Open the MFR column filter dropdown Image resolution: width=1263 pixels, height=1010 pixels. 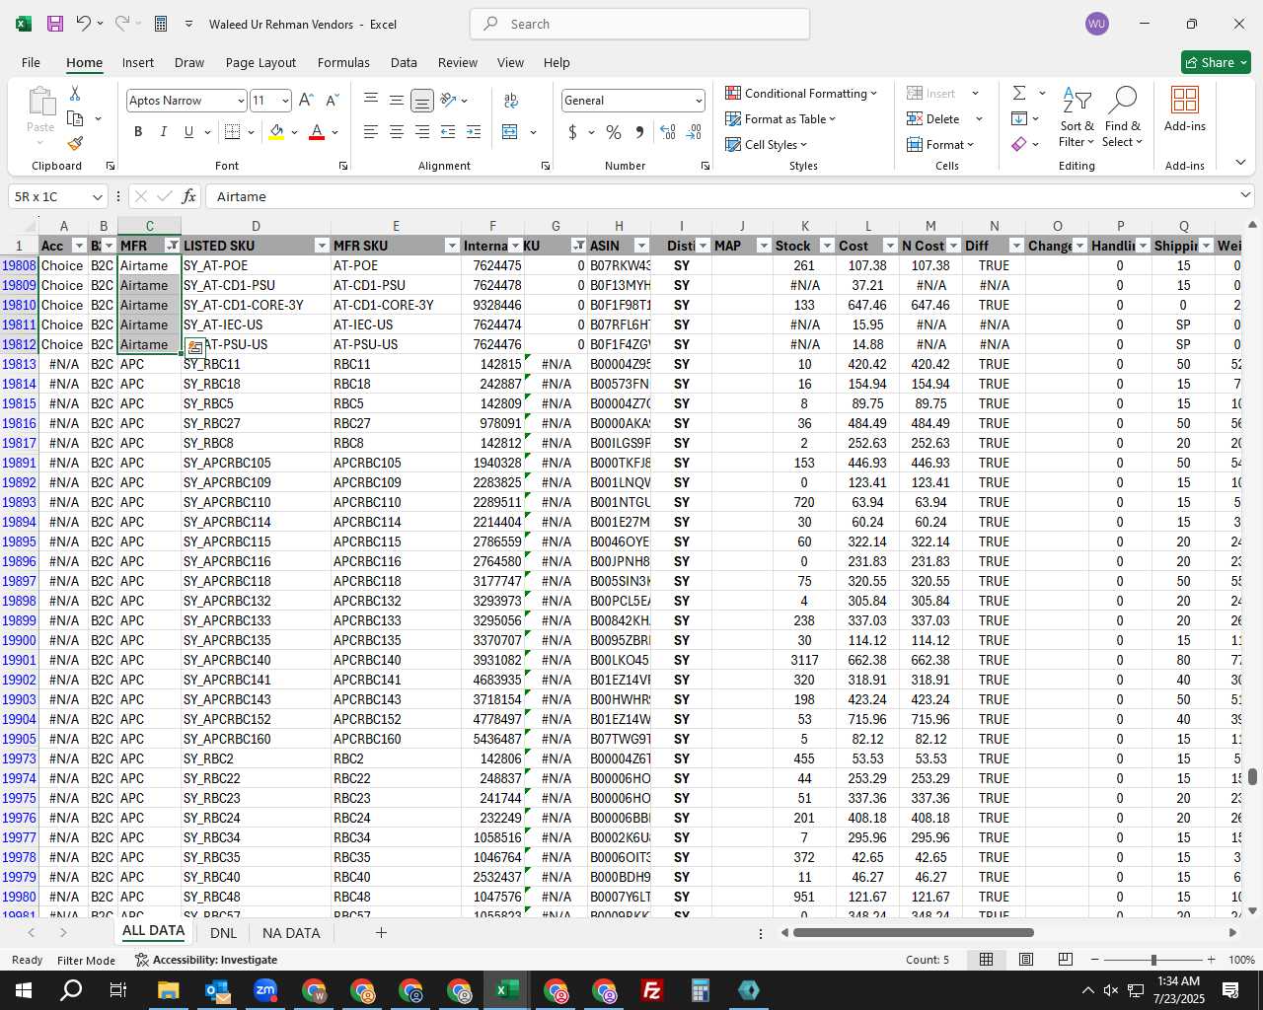[172, 246]
